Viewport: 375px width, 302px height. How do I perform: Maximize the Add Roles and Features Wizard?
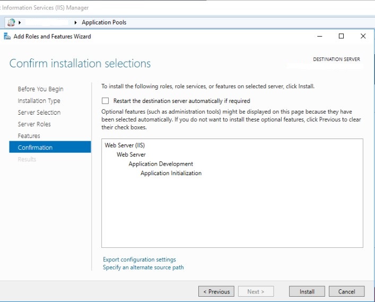point(341,37)
